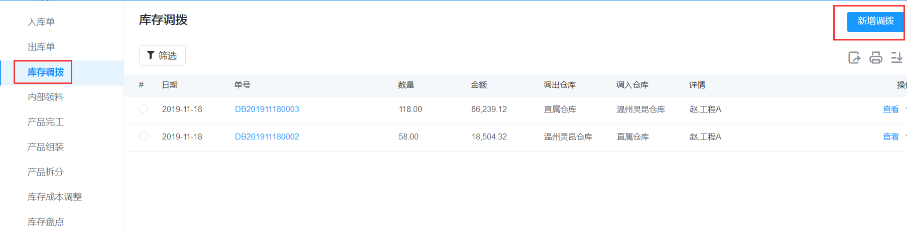Click the 新增调拨 button
This screenshot has width=907, height=231.
click(875, 21)
